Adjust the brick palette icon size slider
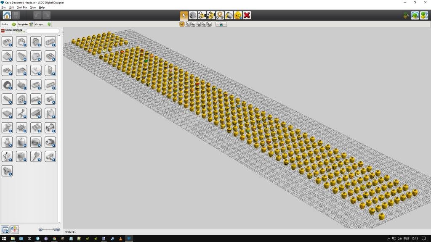The width and height of the screenshot is (431, 242). point(54,229)
